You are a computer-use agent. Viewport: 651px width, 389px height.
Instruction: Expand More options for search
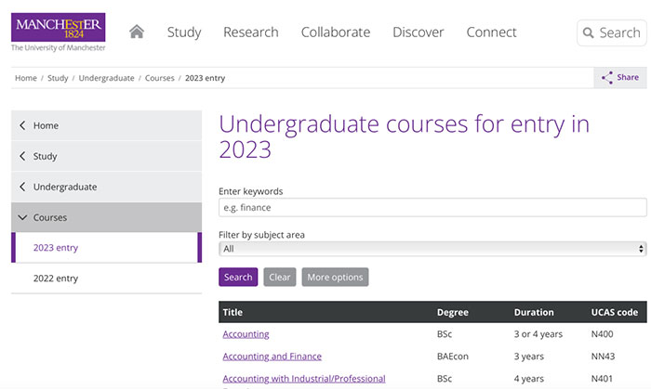[335, 278]
